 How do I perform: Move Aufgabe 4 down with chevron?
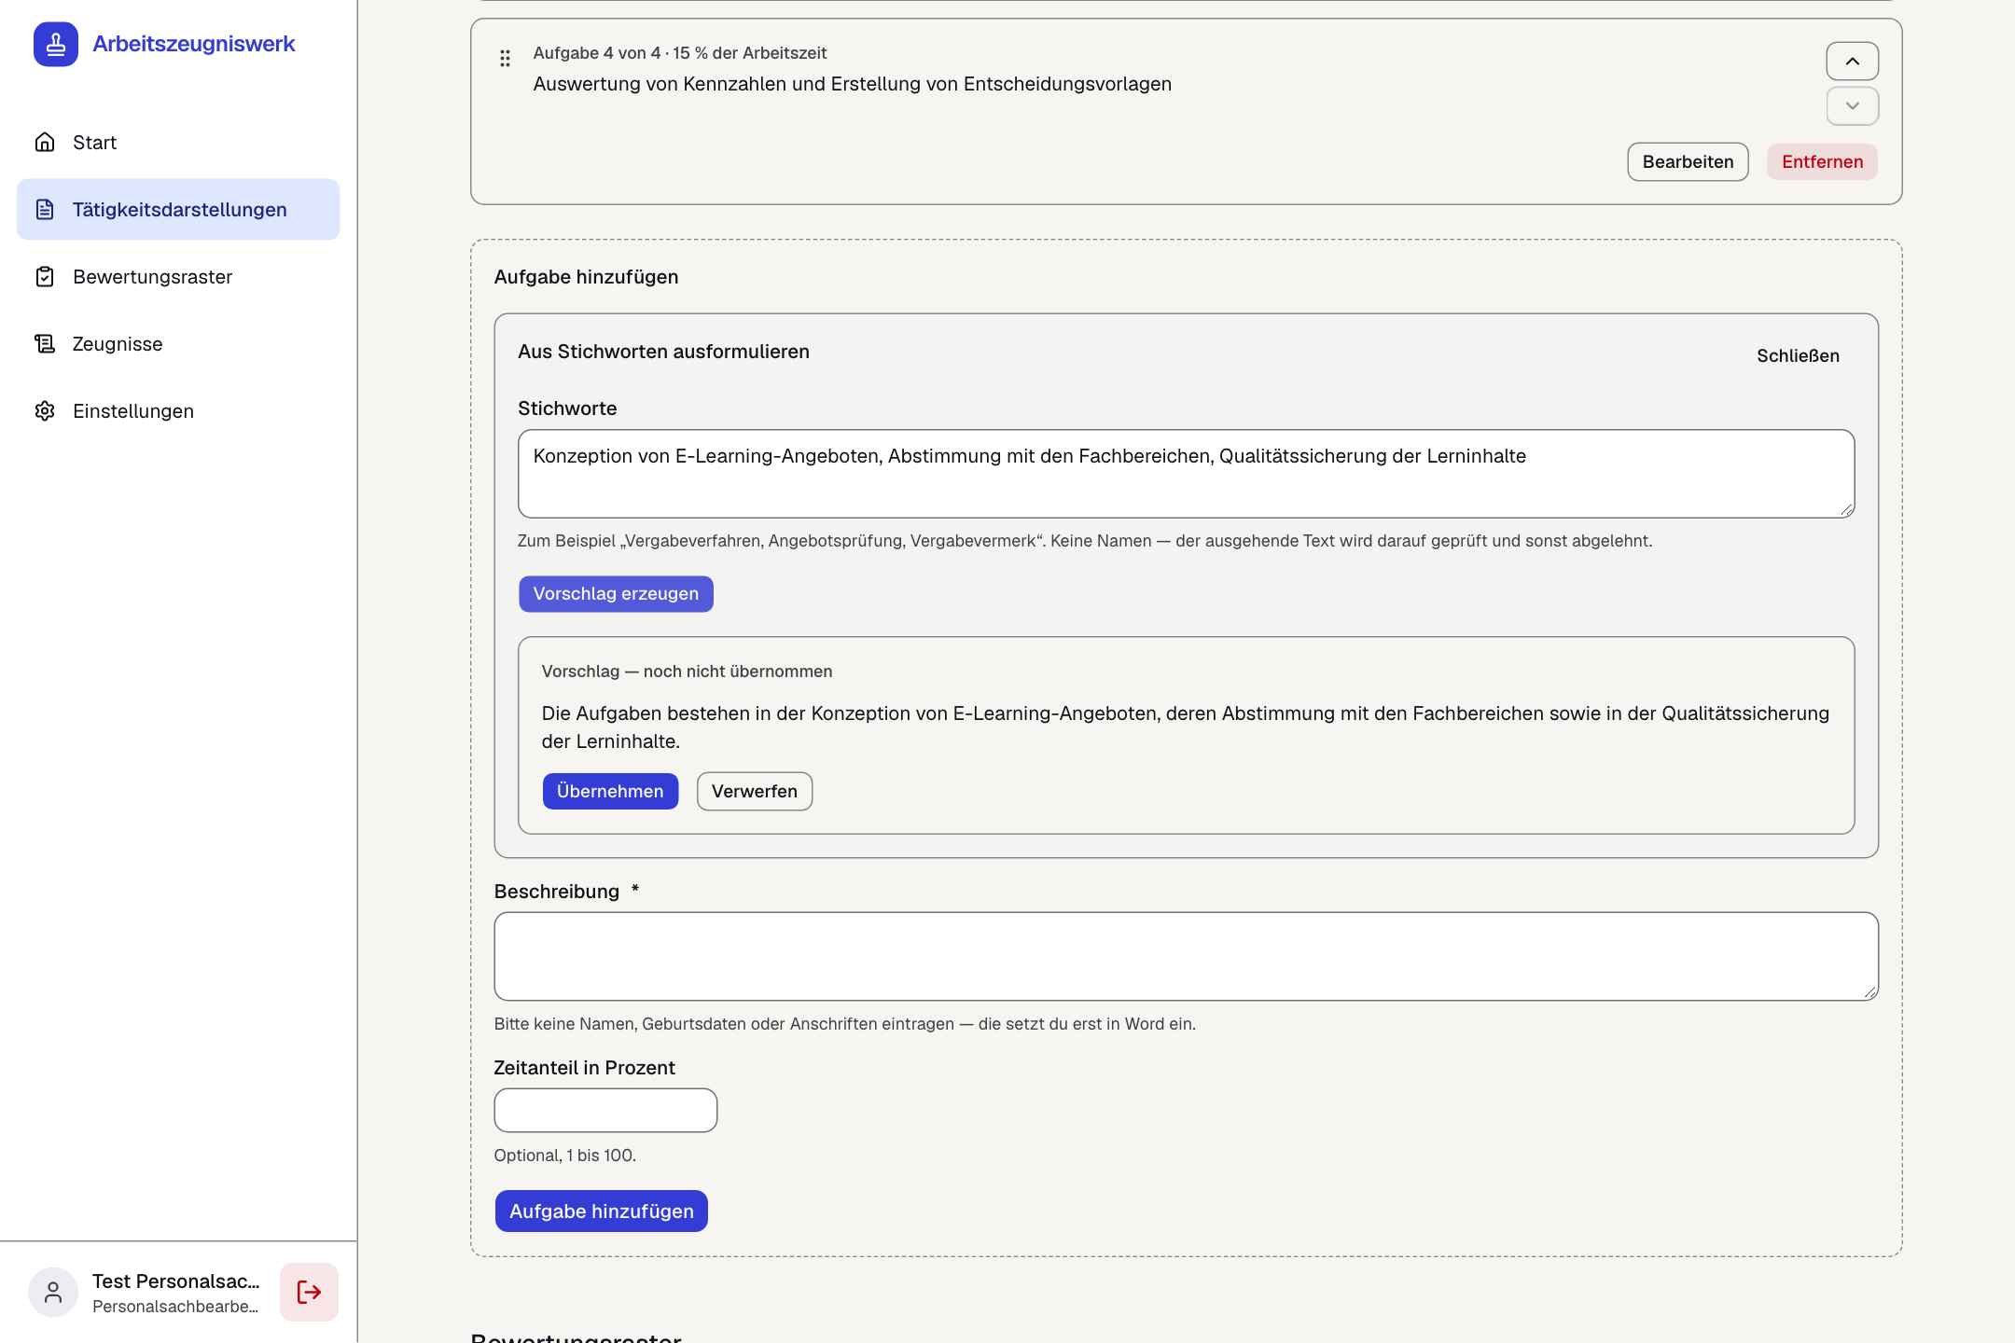click(x=1852, y=105)
